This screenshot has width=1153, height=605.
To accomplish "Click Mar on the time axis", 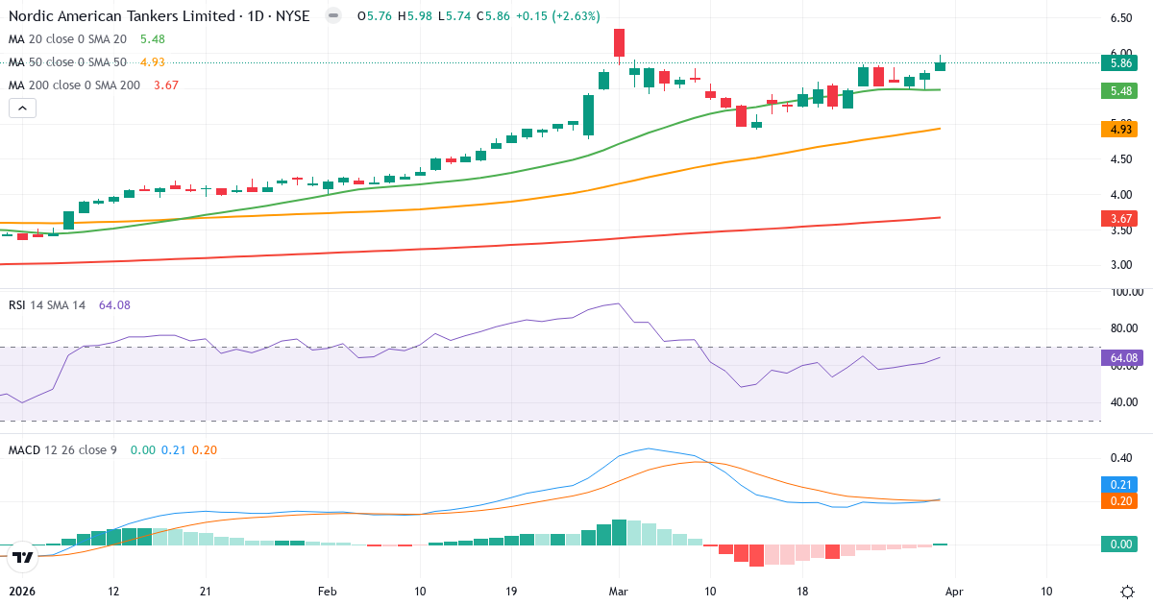I will 617,592.
